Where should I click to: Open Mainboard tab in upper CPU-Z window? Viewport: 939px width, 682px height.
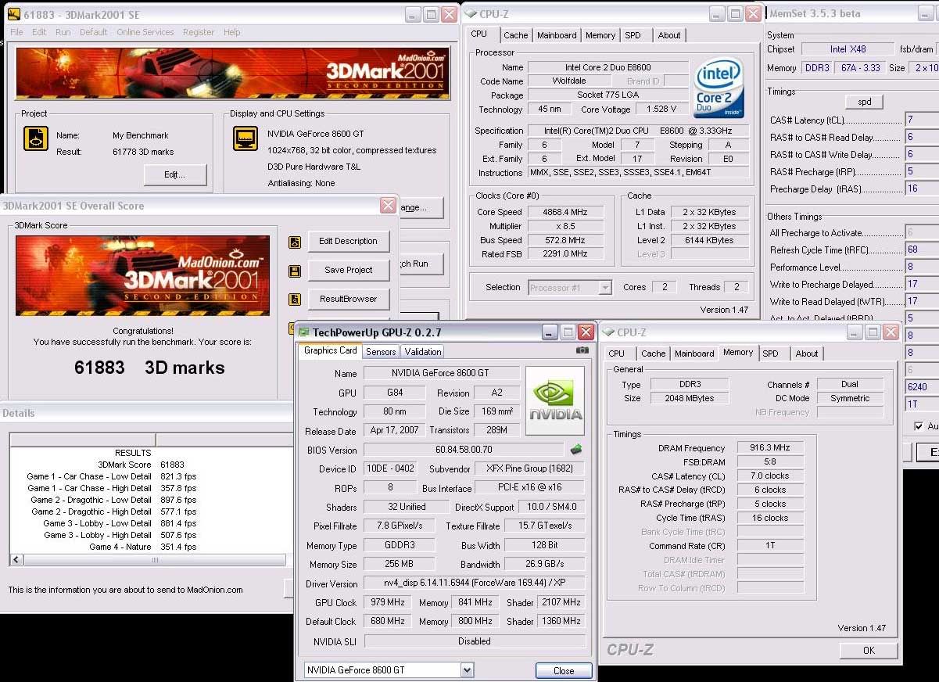tap(557, 35)
